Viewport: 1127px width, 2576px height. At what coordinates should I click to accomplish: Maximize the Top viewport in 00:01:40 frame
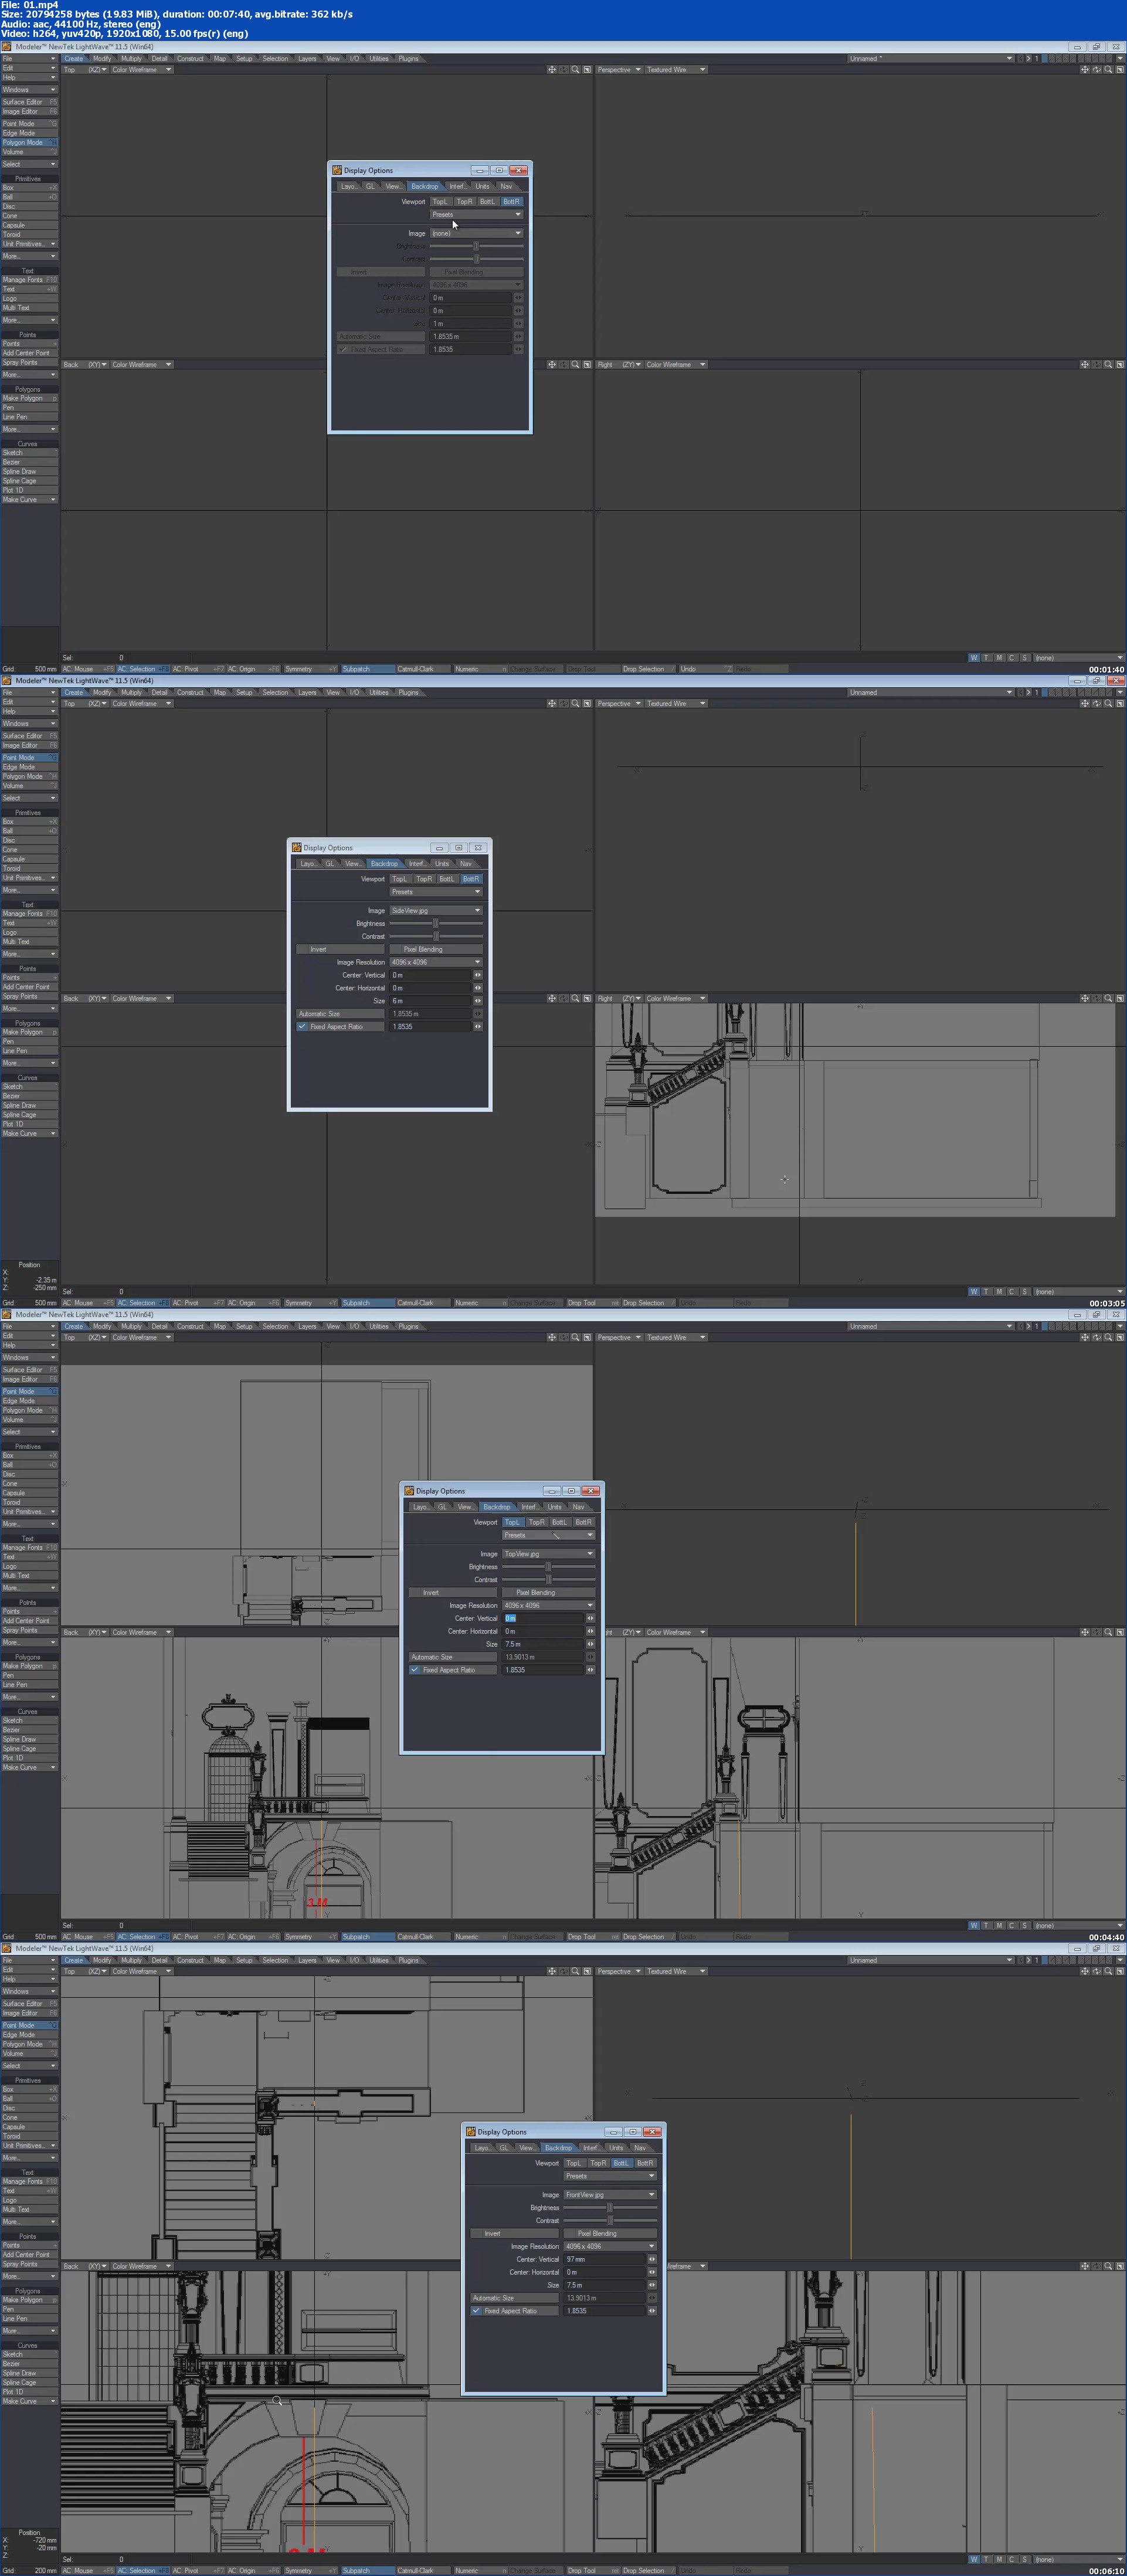pyautogui.click(x=587, y=70)
